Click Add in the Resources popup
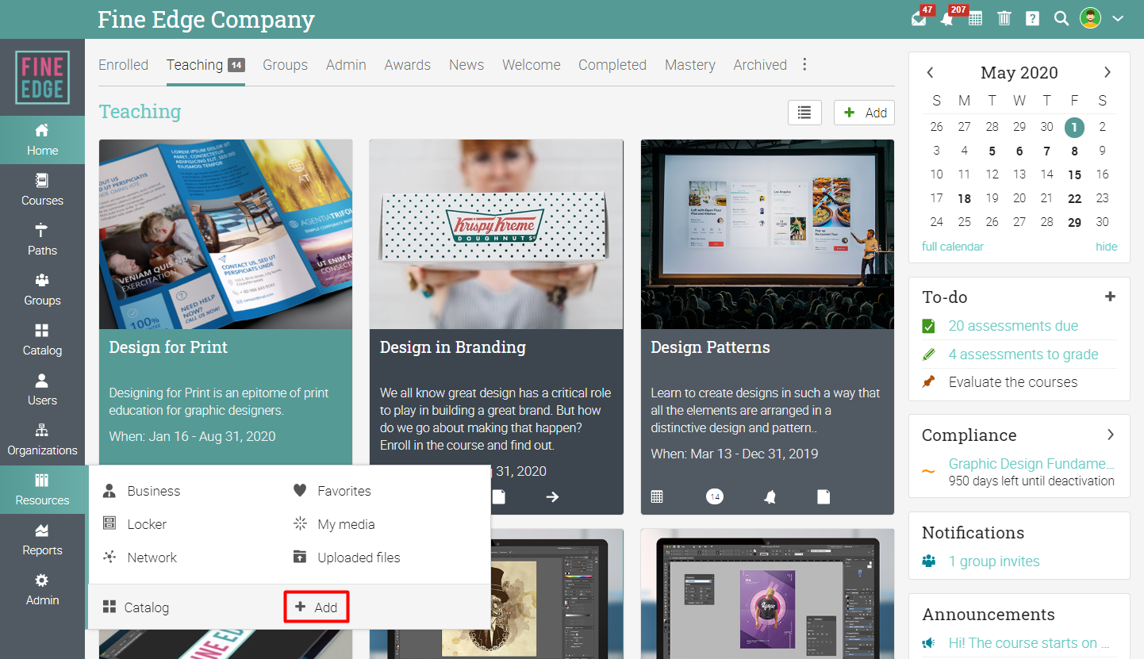Screen dimensions: 1144x659 (x=317, y=607)
